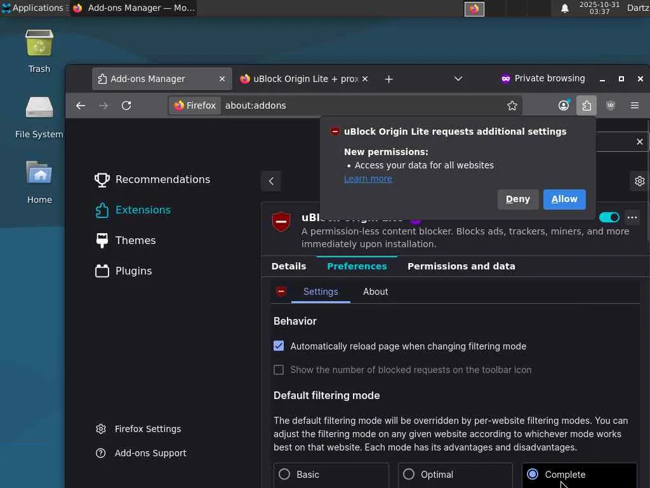The width and height of the screenshot is (650, 488).
Task: Open the Firefox account icon
Action: point(564,105)
